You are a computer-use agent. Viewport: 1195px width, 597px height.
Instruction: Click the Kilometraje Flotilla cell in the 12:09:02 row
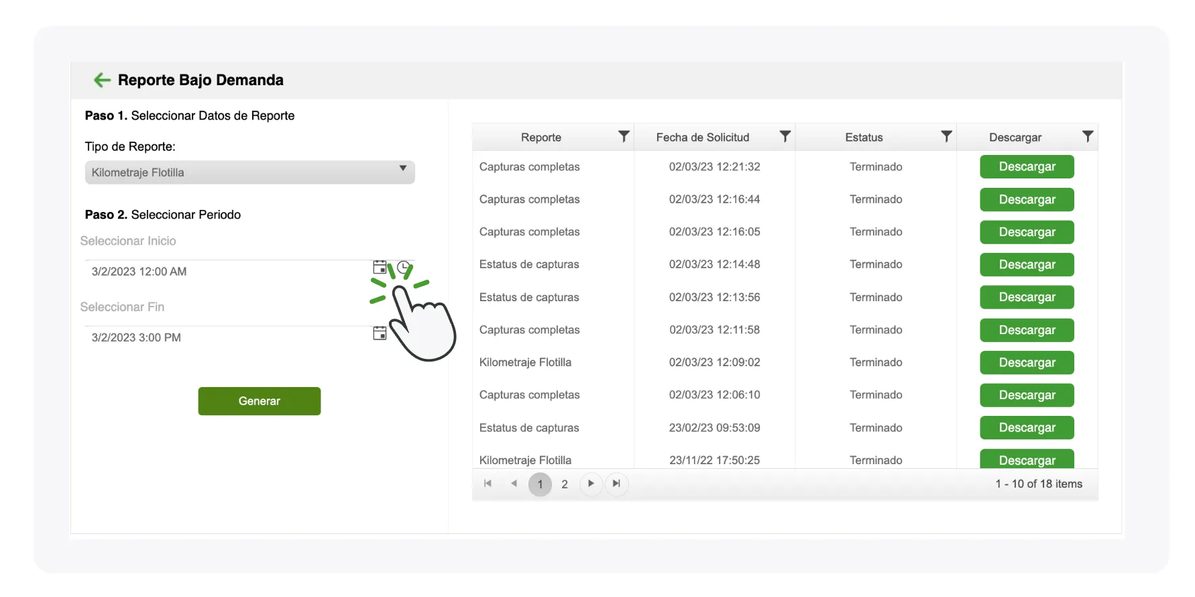[525, 362]
